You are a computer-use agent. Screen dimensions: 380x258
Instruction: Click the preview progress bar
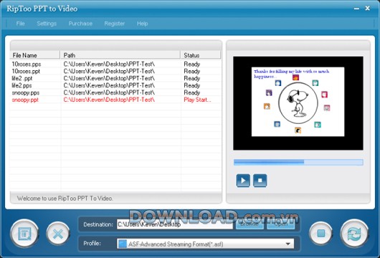(298, 162)
